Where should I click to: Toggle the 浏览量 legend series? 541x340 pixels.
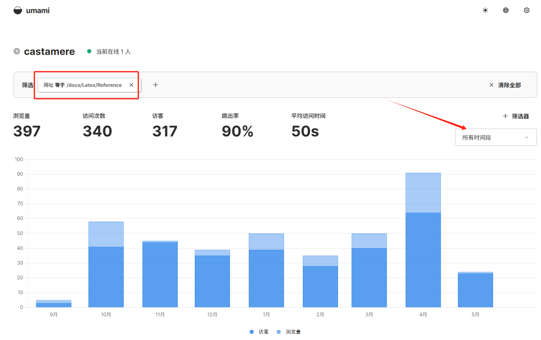289,332
